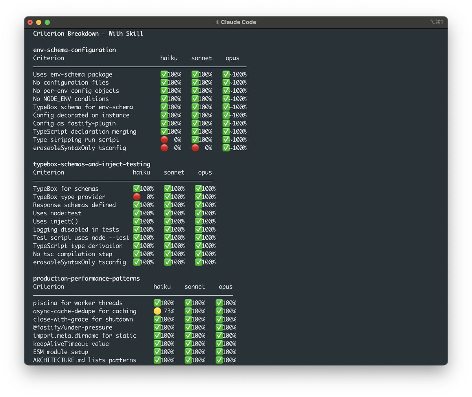Viewport: 472px width, 397px height.
Task: Click green check for Type stripping run script sonnet
Action: pos(195,140)
